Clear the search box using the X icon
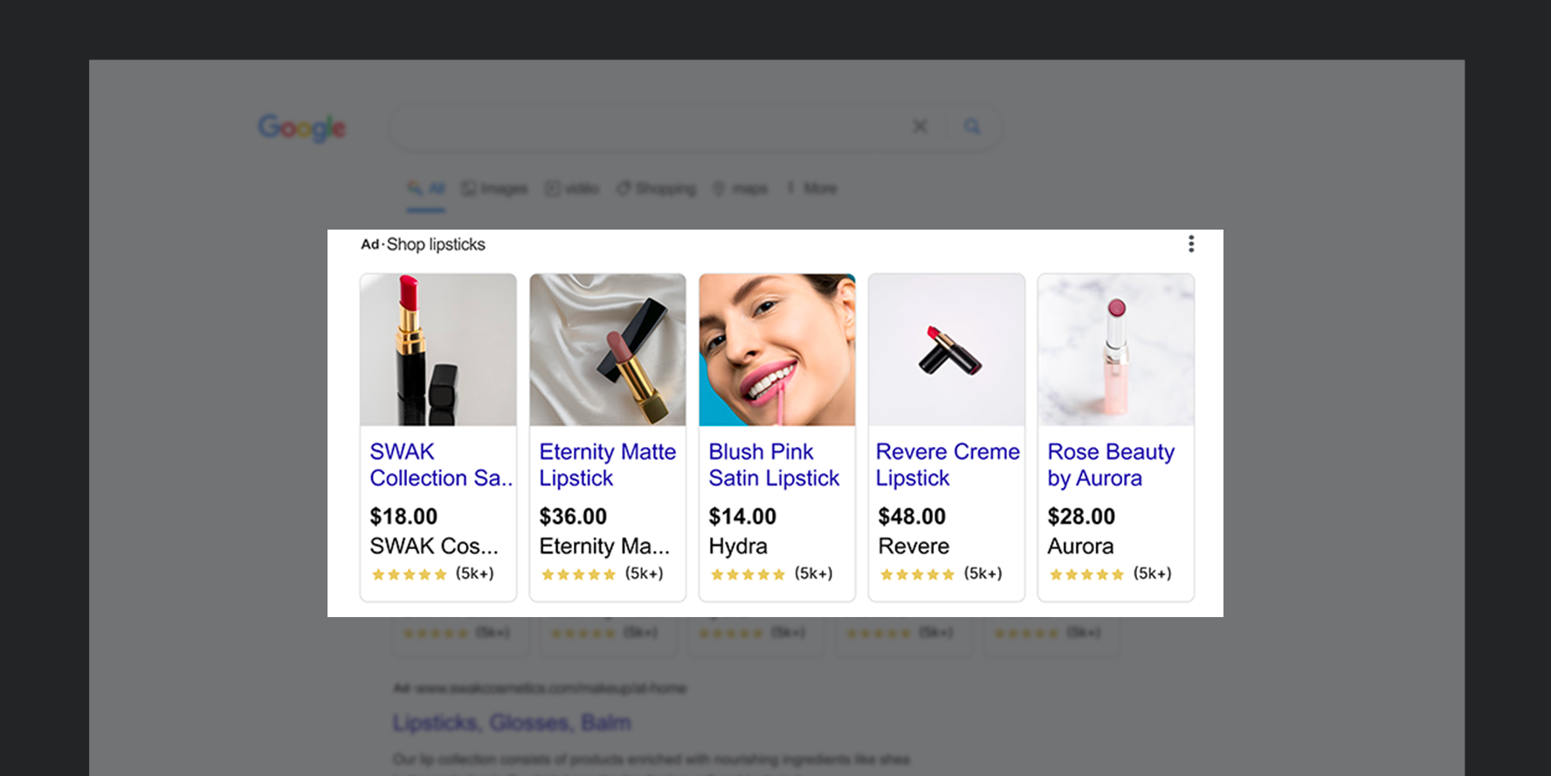This screenshot has width=1551, height=776. [920, 126]
